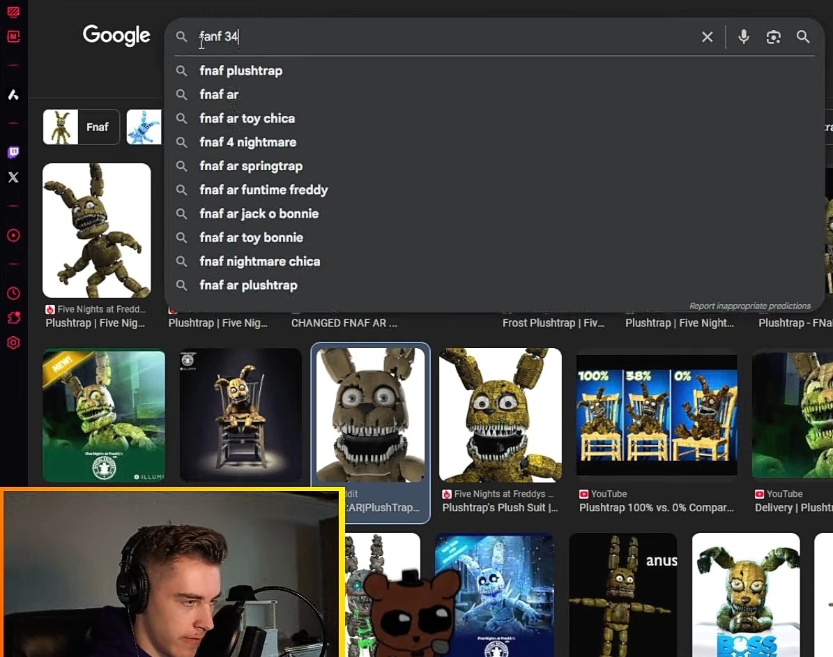This screenshot has width=833, height=657.
Task: Clear the search box with the X icon
Action: point(707,37)
